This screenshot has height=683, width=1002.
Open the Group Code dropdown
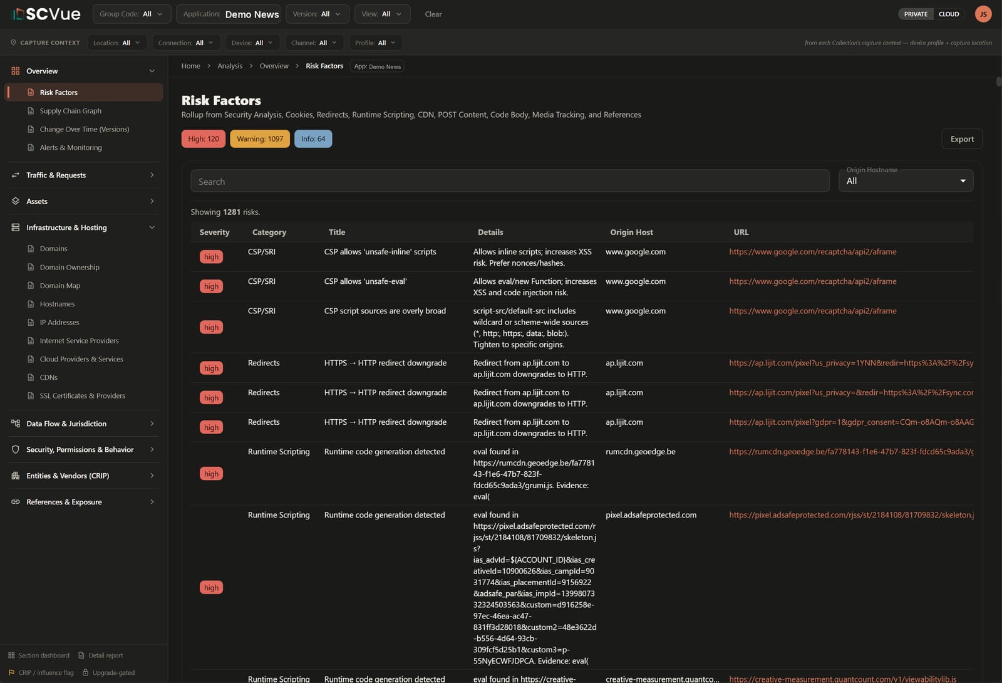click(x=131, y=14)
